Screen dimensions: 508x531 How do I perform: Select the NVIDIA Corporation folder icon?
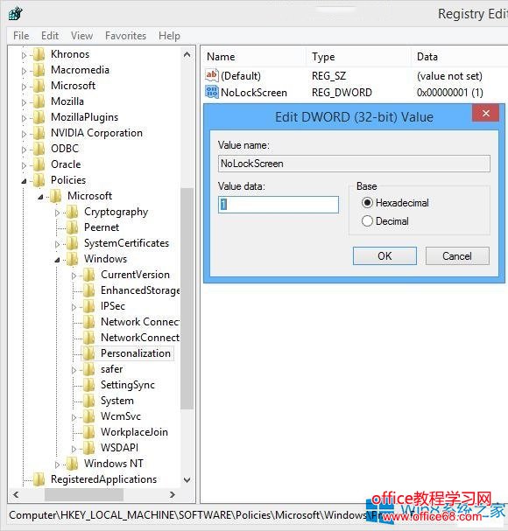click(x=39, y=133)
